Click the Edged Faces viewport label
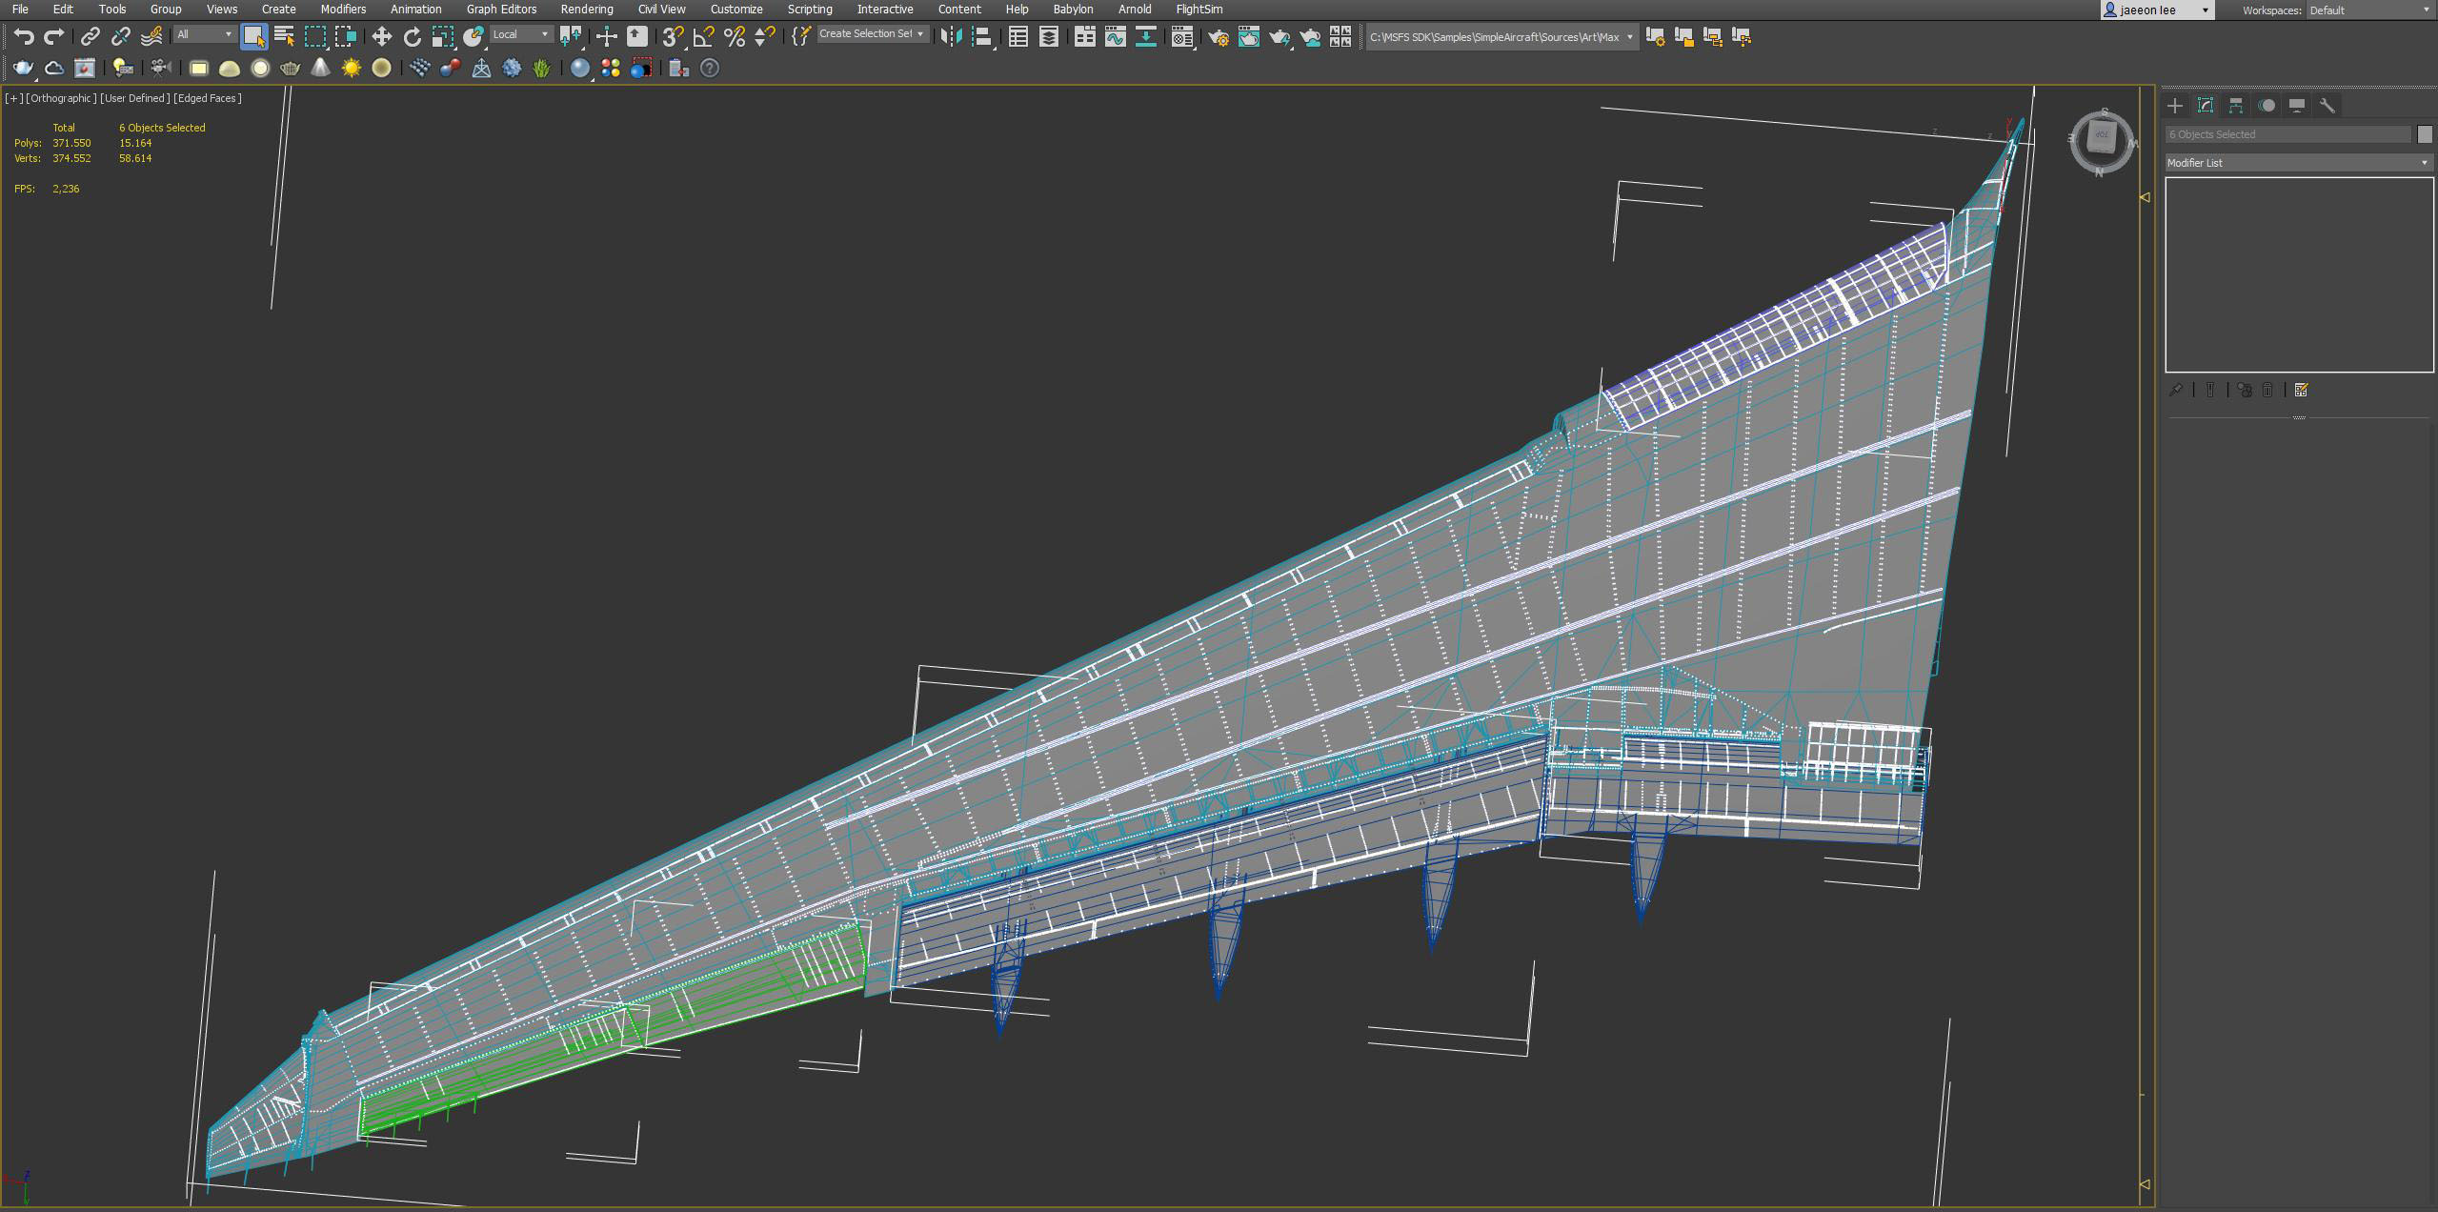The width and height of the screenshot is (2438, 1212). pos(207,98)
